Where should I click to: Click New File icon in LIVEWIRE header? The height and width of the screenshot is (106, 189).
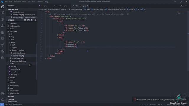(x=25, y=20)
